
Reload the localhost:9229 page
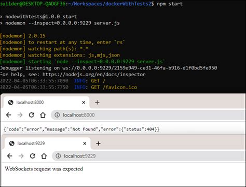click(x=33, y=156)
